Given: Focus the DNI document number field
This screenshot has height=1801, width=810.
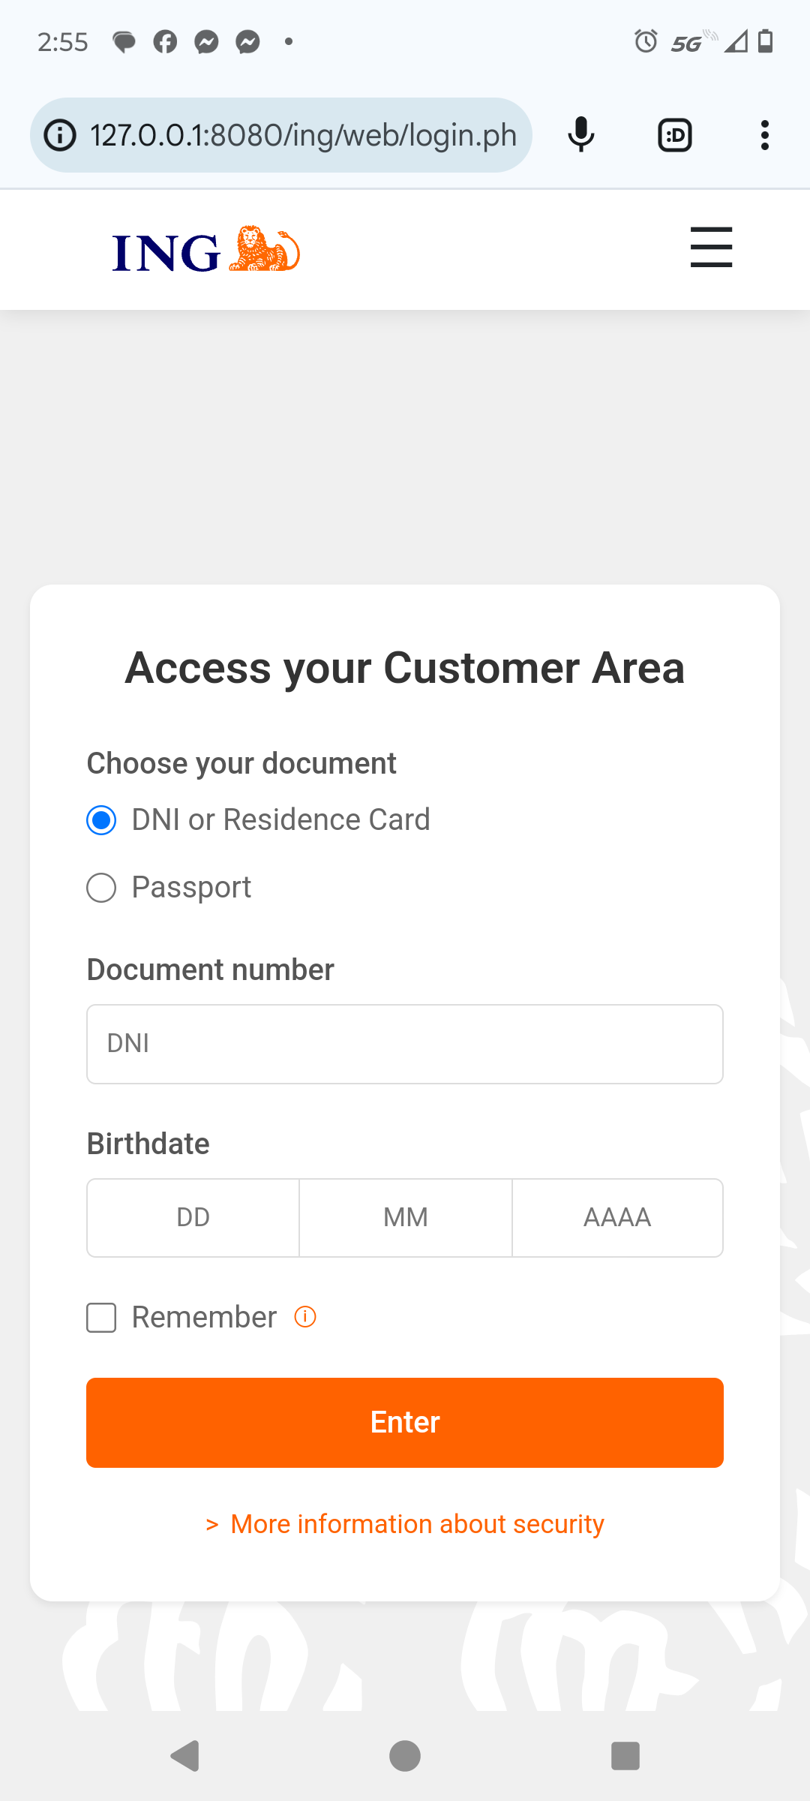Looking at the screenshot, I should [405, 1044].
